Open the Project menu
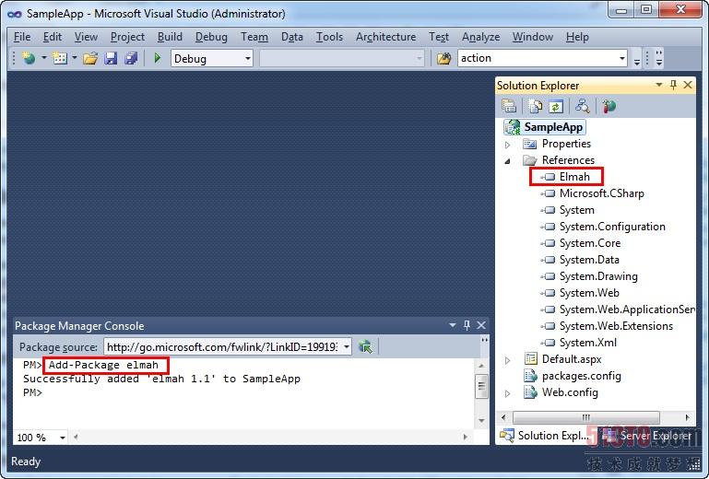 pos(127,37)
